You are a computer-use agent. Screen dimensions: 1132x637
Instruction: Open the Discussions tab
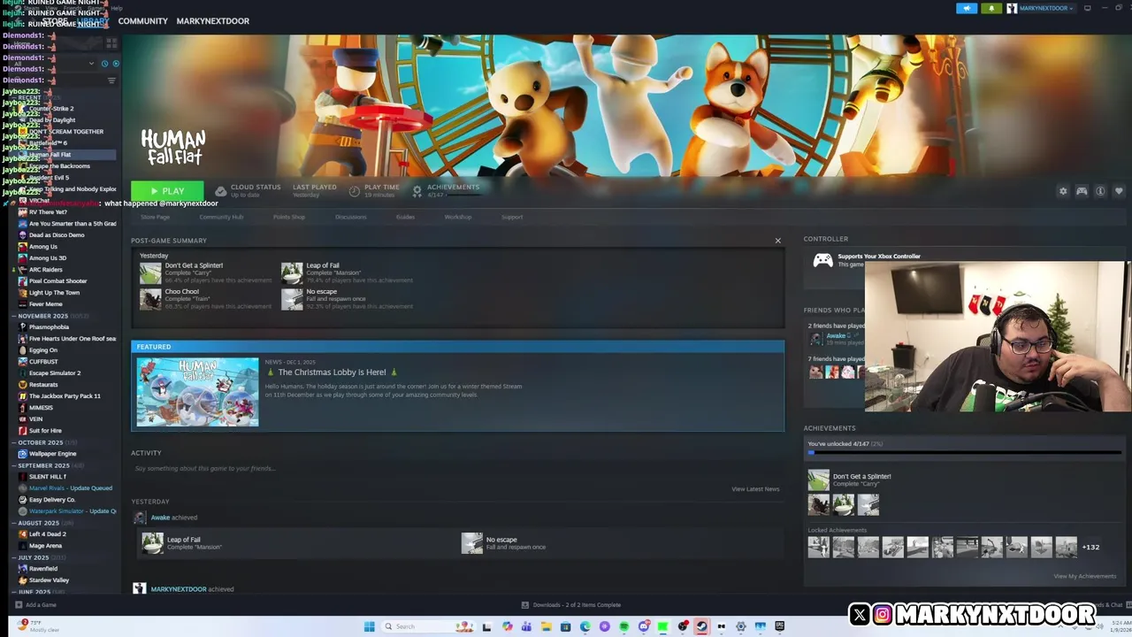[351, 217]
